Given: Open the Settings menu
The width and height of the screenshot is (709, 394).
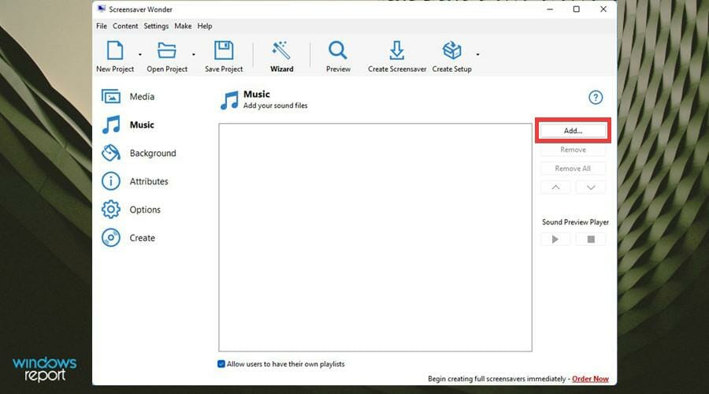Looking at the screenshot, I should [156, 26].
